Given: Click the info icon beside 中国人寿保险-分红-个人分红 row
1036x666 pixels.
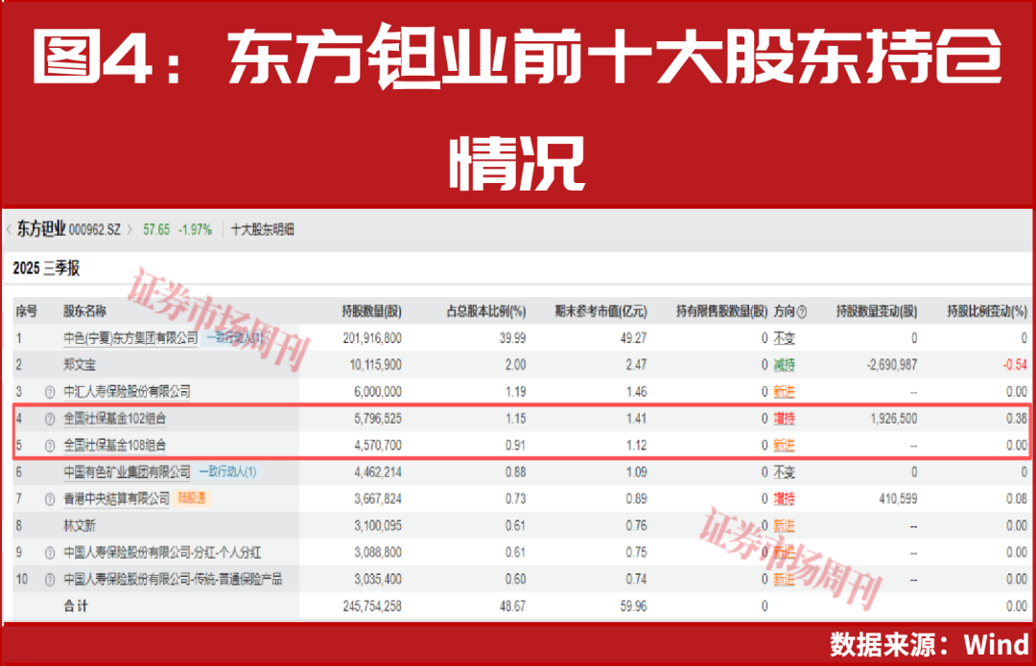Looking at the screenshot, I should coord(48,552).
